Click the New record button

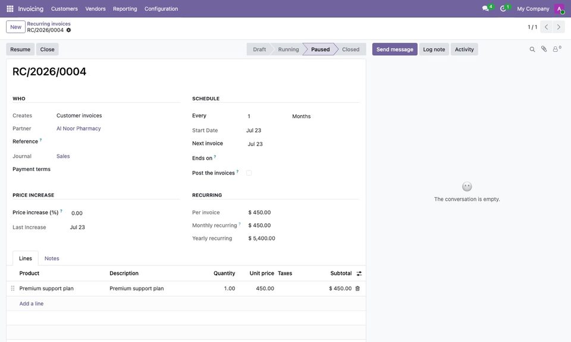(x=15, y=27)
